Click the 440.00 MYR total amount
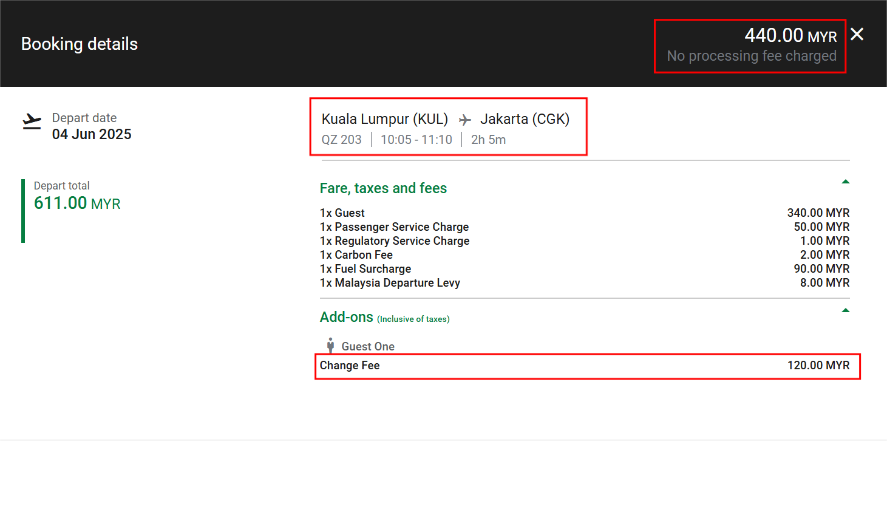 click(790, 36)
